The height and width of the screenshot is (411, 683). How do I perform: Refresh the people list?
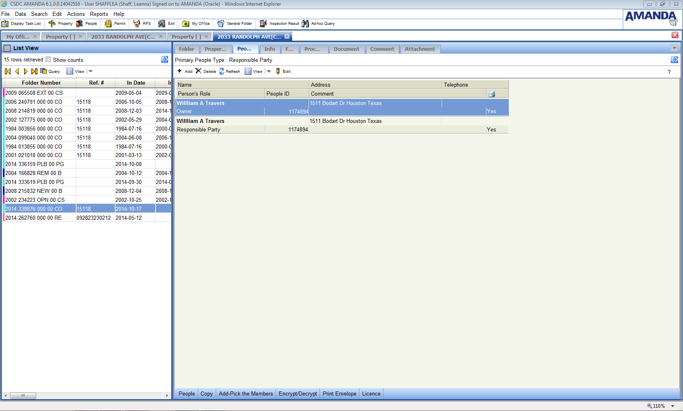point(222,71)
